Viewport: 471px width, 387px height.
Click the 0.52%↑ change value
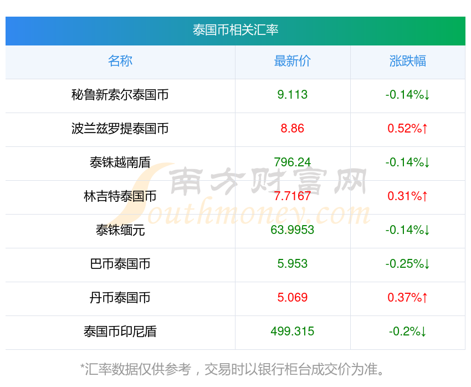click(408, 129)
